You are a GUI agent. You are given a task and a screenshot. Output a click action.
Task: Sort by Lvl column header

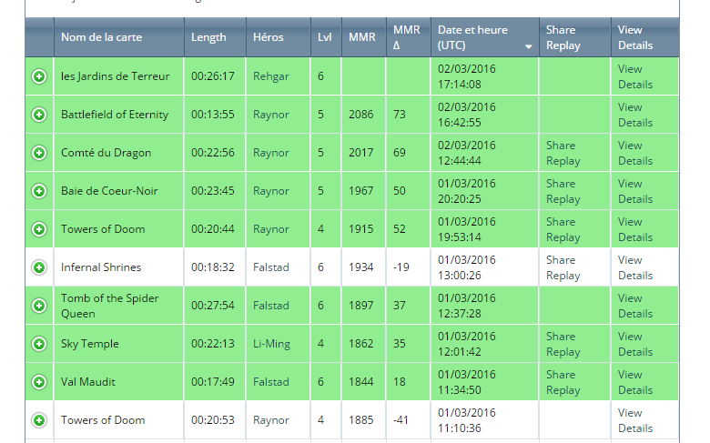click(326, 37)
